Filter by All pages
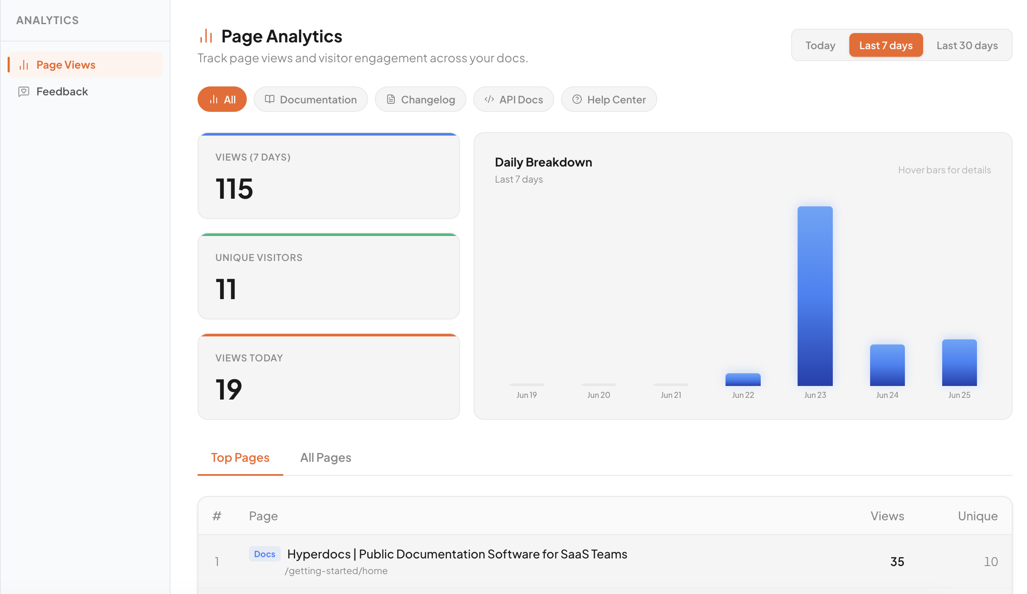Viewport: 1027px width, 594px height. (x=222, y=100)
